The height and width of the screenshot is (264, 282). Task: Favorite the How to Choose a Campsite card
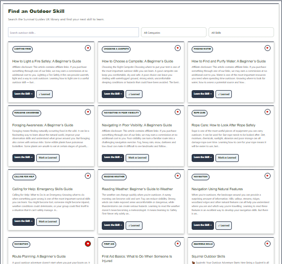click(x=178, y=48)
